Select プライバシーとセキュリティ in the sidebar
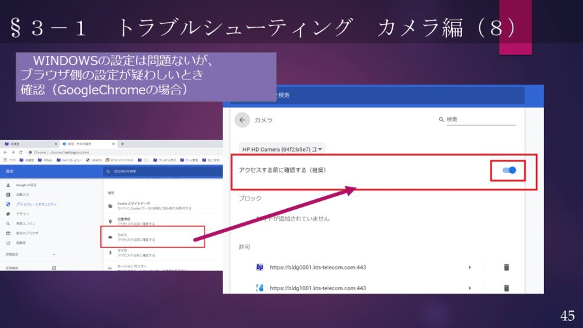This screenshot has width=583, height=328. [36, 204]
